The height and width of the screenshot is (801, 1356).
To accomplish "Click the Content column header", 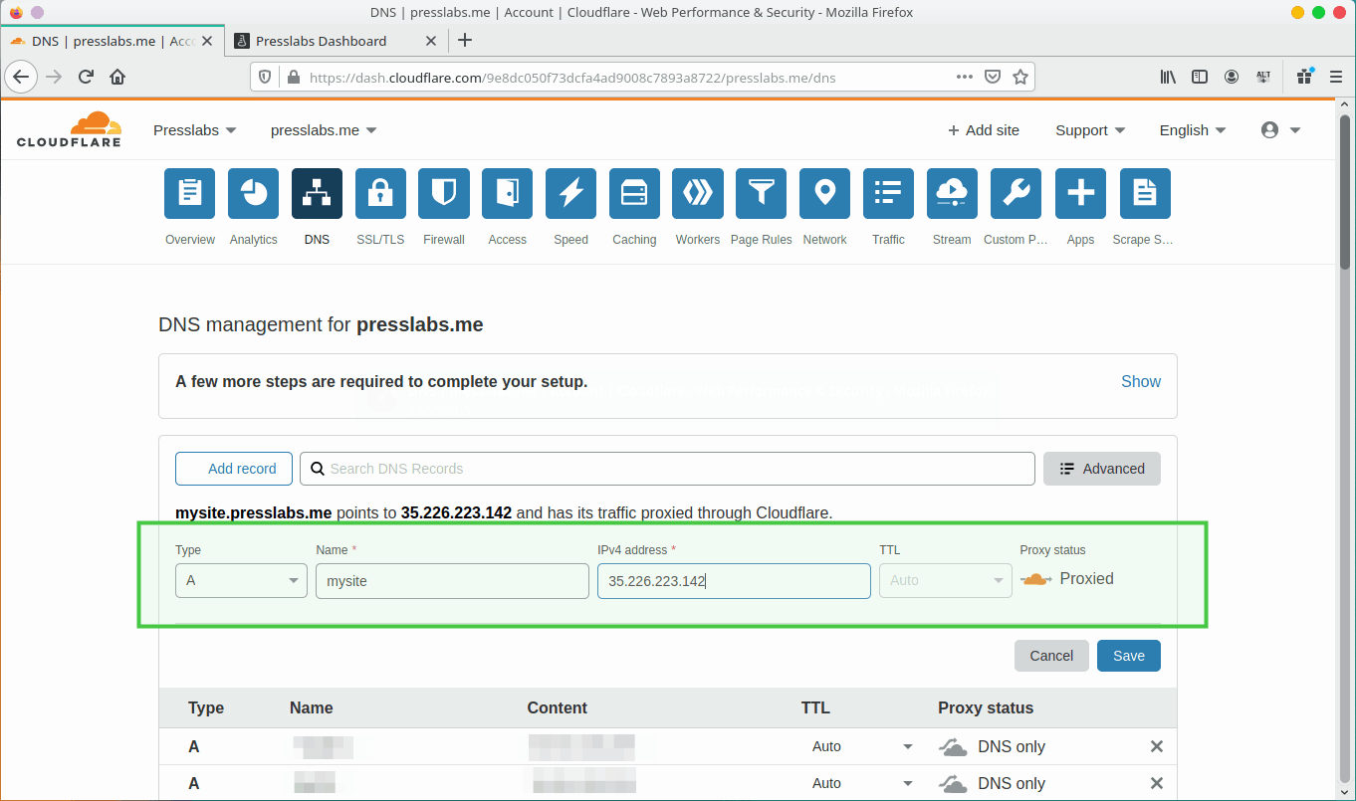I will point(558,708).
